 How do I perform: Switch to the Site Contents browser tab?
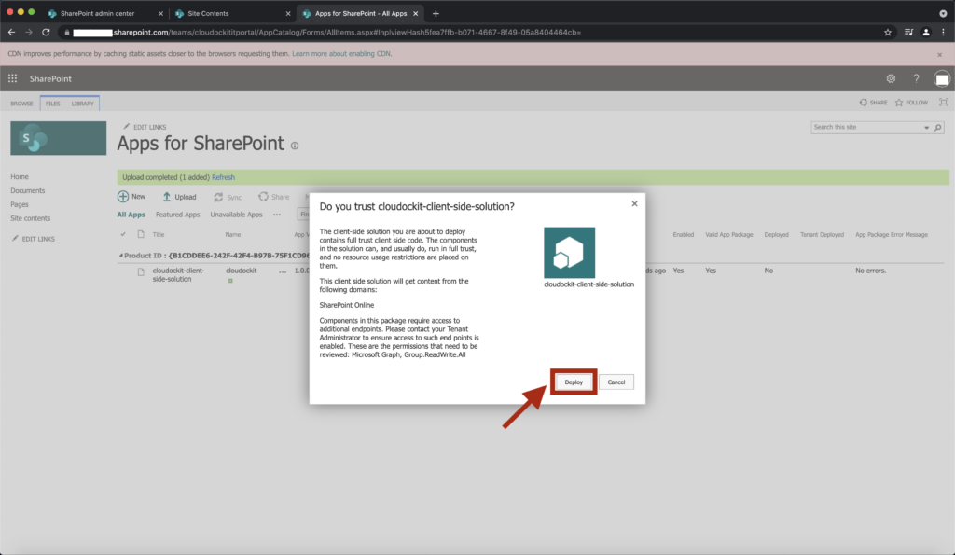[208, 13]
